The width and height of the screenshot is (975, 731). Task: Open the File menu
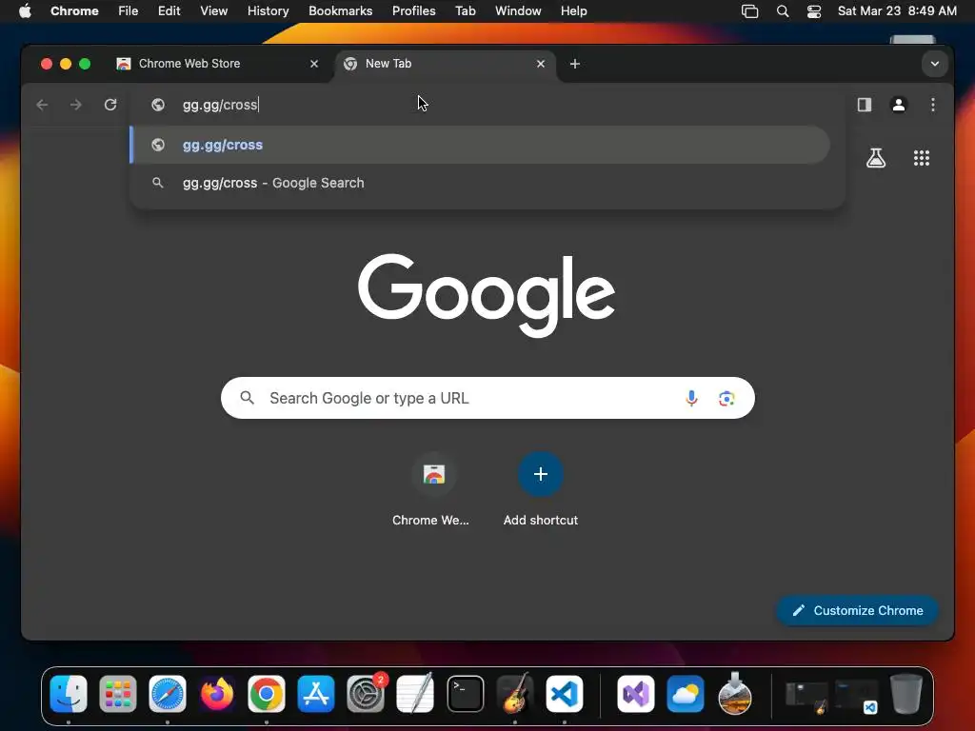click(x=129, y=10)
